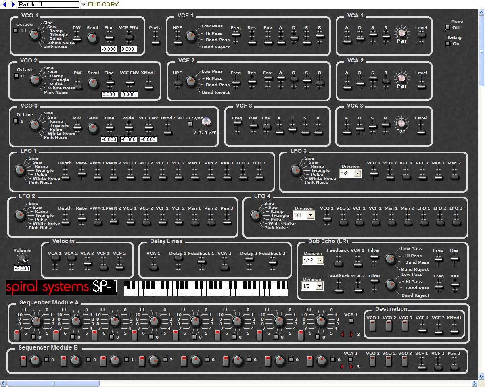Click the LFO 2 waveform knob
The height and width of the screenshot is (387, 485).
pyautogui.click(x=20, y=215)
